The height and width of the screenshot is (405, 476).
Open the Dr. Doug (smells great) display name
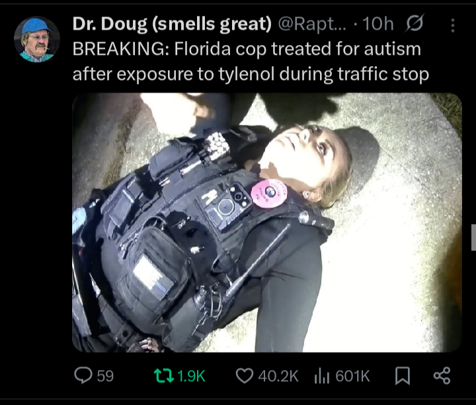tap(172, 24)
